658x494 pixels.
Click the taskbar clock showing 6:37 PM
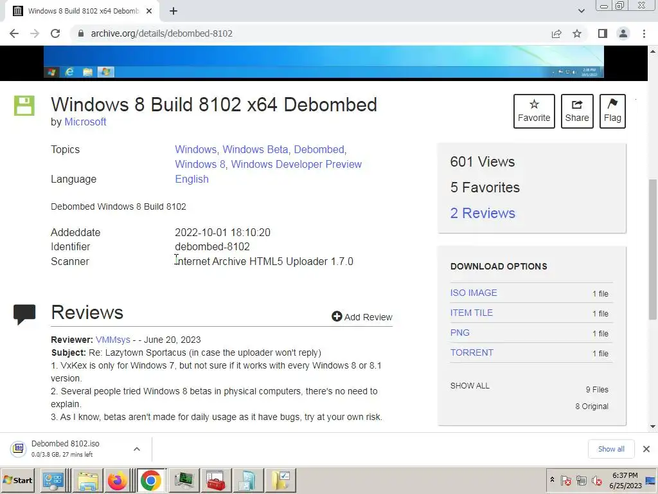point(625,480)
